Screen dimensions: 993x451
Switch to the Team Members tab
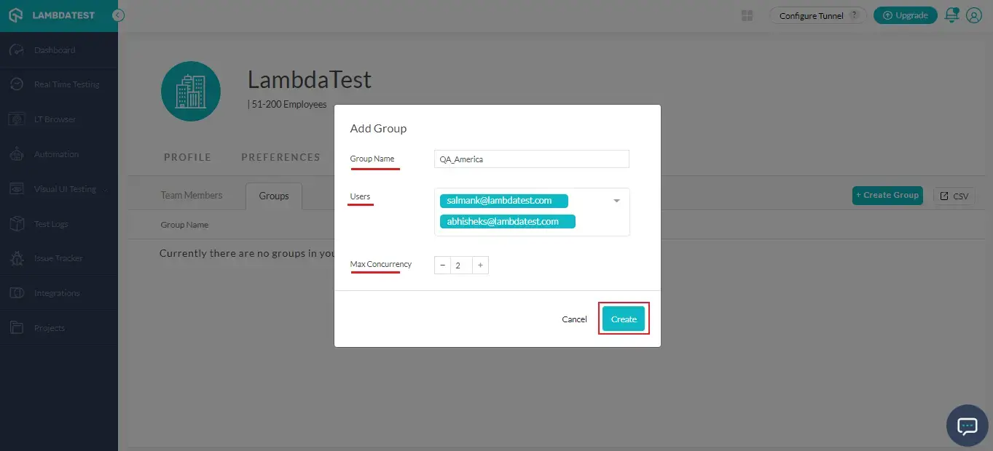[192, 195]
